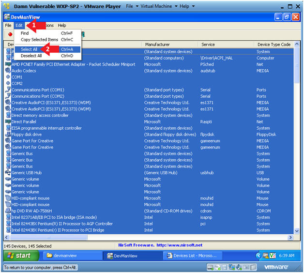Viewport: 304px width, 273px height.
Task: Click "145 Devices, 145 Selected" status text
Action: tap(28, 246)
